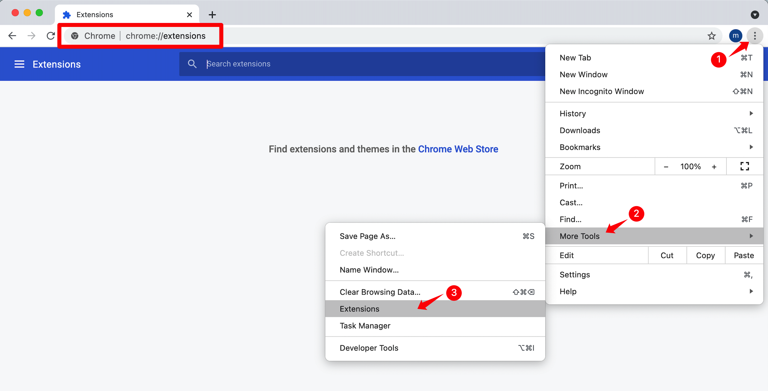
Task: Reload the Extensions page
Action: [51, 36]
